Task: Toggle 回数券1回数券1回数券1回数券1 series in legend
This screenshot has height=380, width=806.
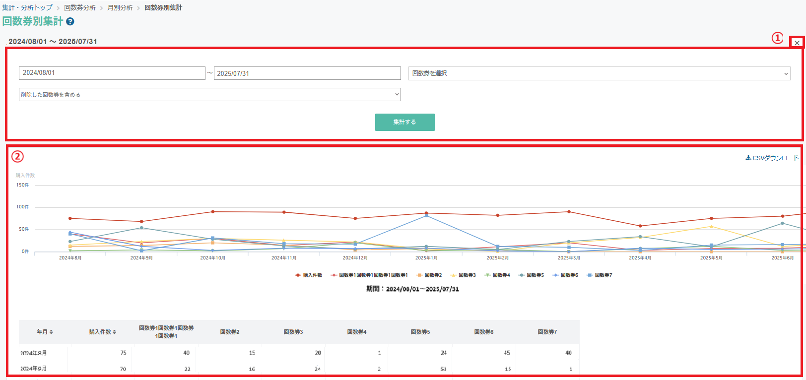Action: coord(369,275)
